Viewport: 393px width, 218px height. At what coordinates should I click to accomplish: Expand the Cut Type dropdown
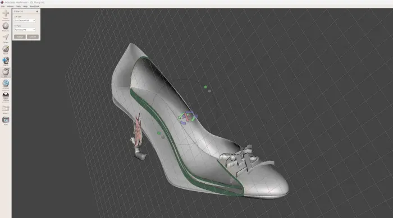(25, 21)
